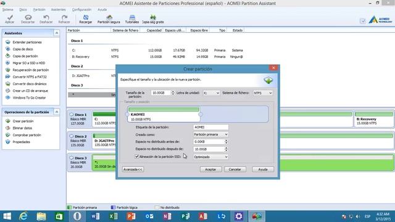395x222 pixels.
Task: Open SSD alignment Optimizado dropdown
Action: click(210, 157)
